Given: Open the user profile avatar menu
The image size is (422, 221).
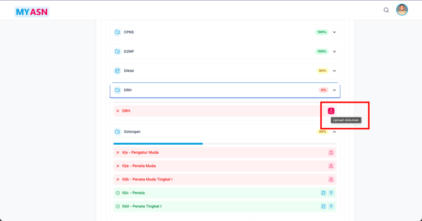Looking at the screenshot, I should 402,10.
